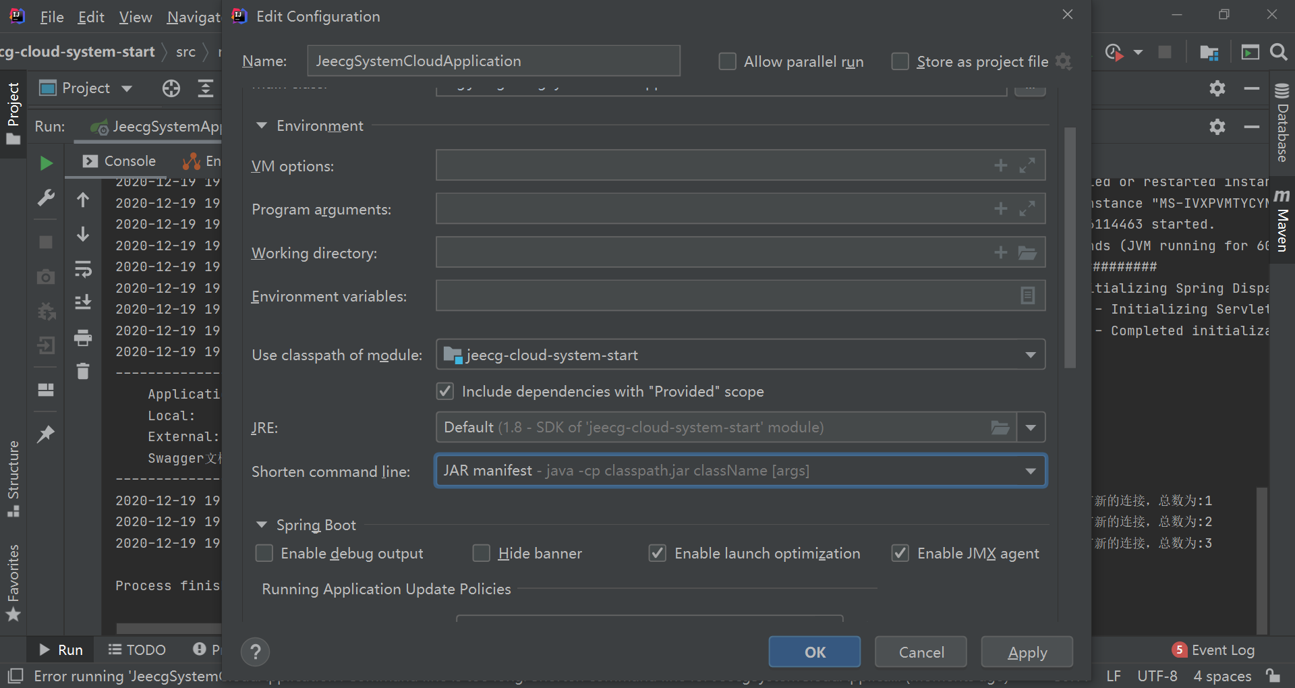
Task: Disable Include dependencies with Provided scope
Action: tap(444, 391)
